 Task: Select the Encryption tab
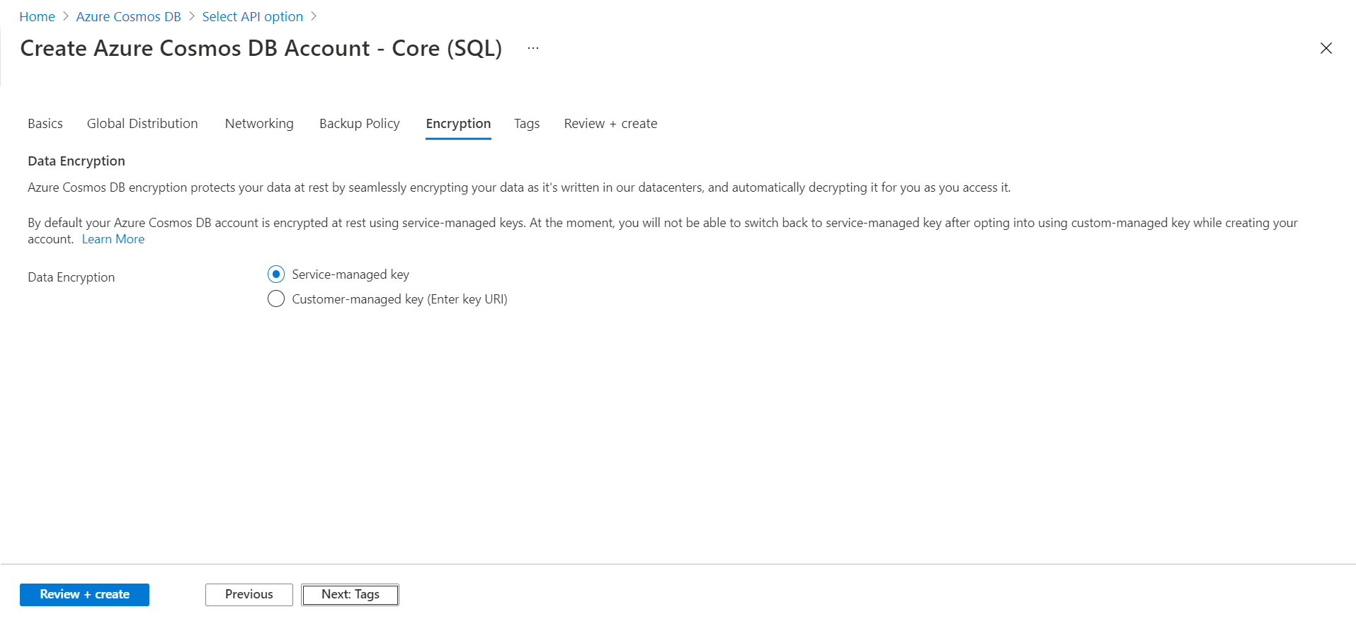(458, 124)
